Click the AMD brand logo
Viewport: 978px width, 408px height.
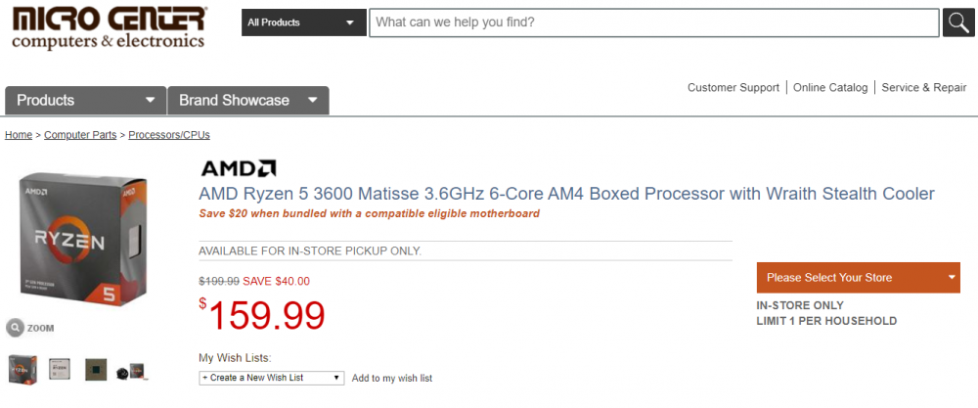pos(238,168)
